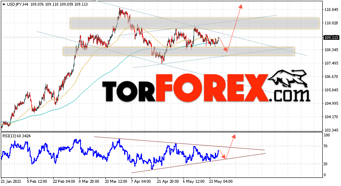This screenshot has height=186, width=341.
Task: Select the price scale value 107.495
Action: (x=331, y=63)
